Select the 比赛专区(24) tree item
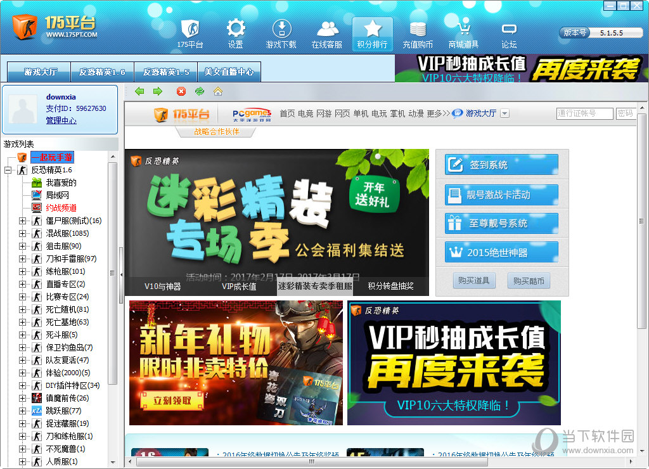Screen dimensions: 649x469 click(67, 297)
